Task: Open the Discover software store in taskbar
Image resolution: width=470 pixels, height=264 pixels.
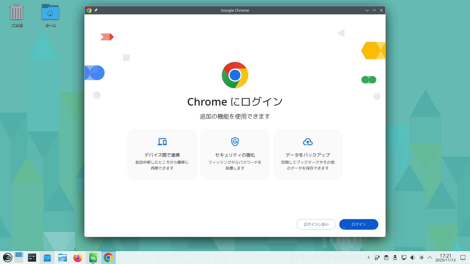Action: click(x=47, y=258)
